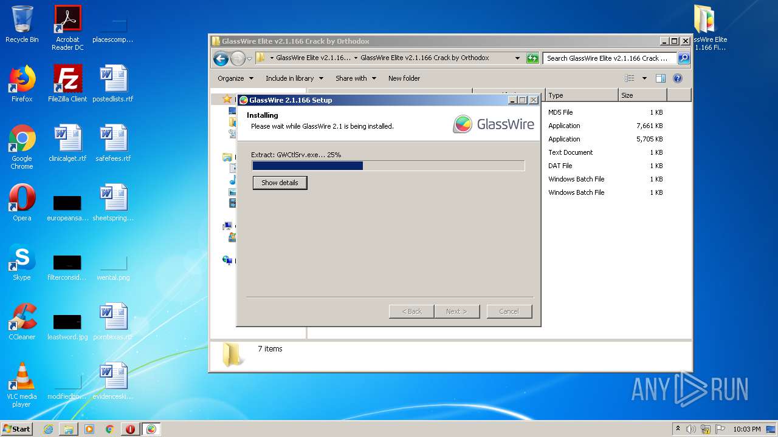Screen dimensions: 778x437
Task: Open safefees.rtf document icon
Action: [x=113, y=143]
